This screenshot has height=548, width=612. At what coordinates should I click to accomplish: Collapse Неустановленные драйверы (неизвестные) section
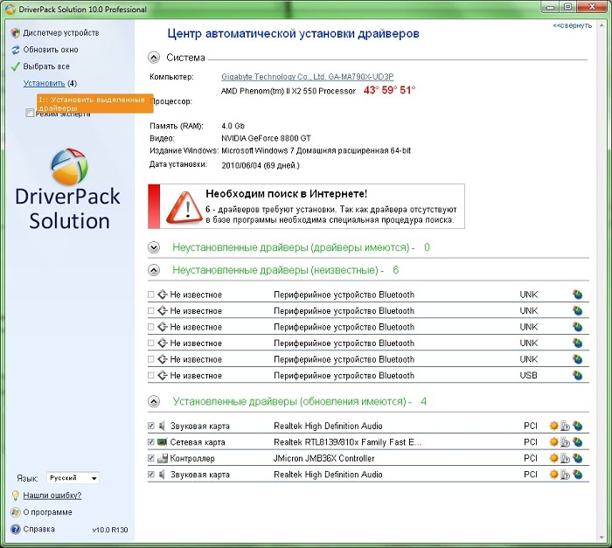(x=154, y=270)
